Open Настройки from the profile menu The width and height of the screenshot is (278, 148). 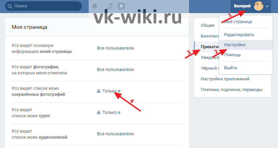click(x=246, y=45)
